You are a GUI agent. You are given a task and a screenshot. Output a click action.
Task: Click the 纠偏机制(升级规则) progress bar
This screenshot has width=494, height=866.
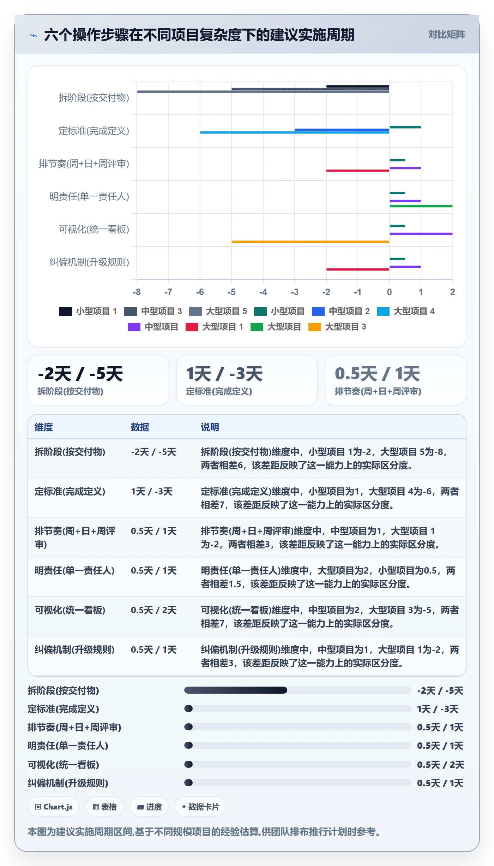[298, 783]
